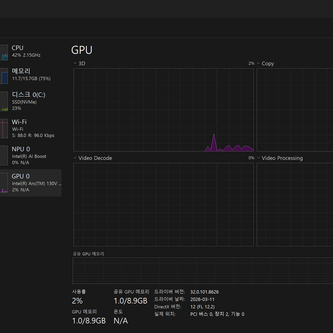Click the 사용률 2% value
The height and width of the screenshot is (333, 333).
pyautogui.click(x=77, y=301)
